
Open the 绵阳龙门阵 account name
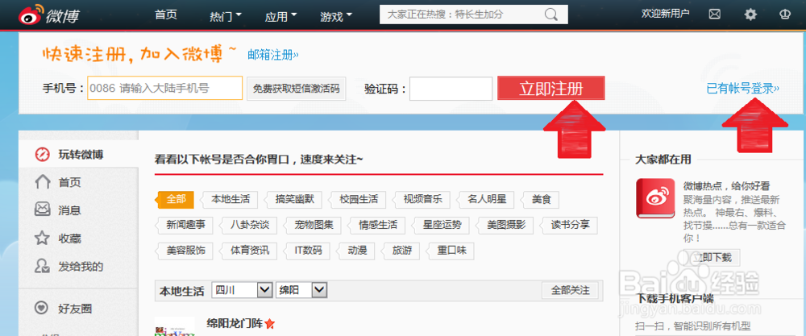235,324
